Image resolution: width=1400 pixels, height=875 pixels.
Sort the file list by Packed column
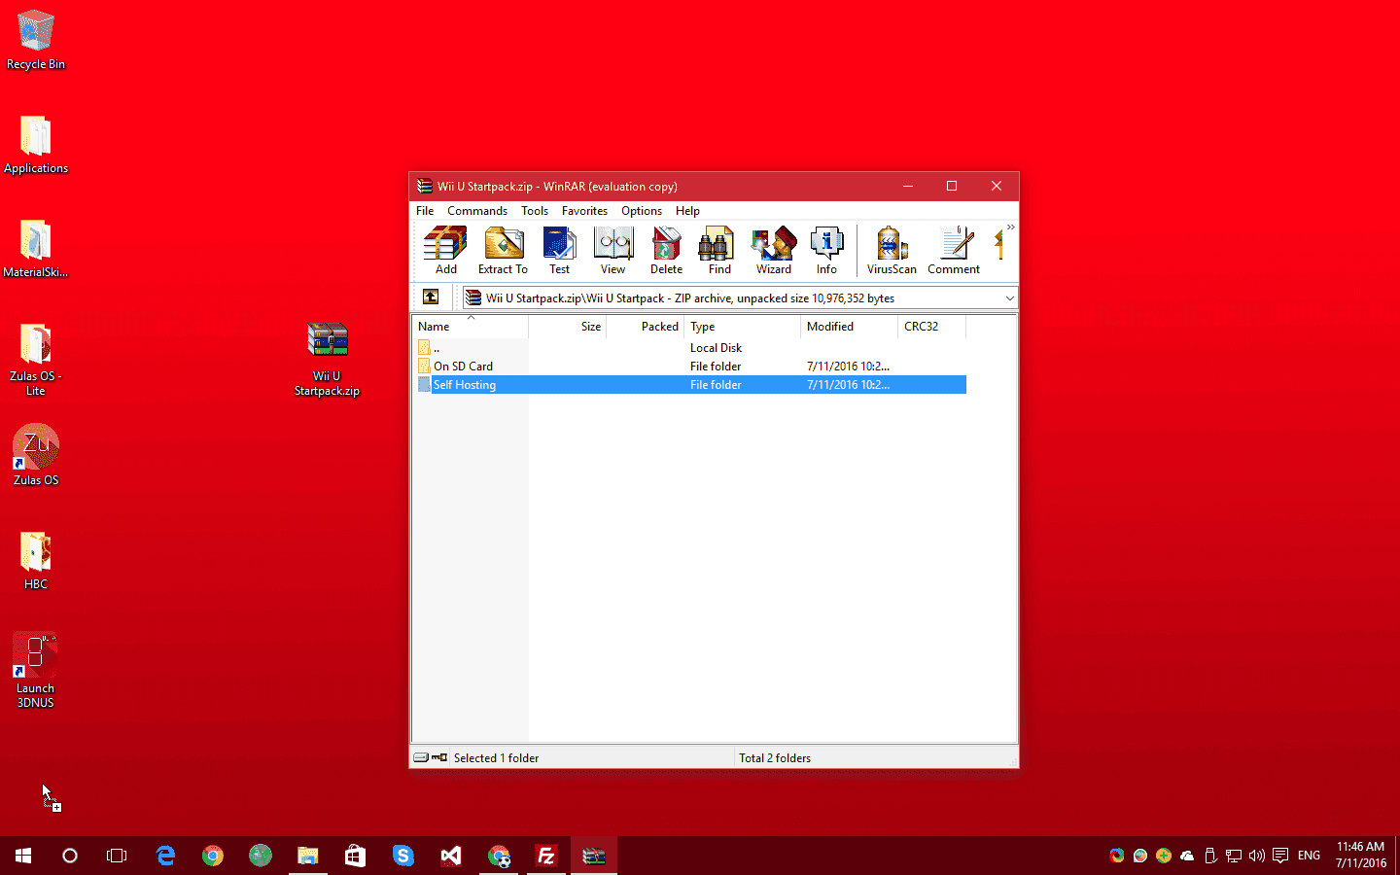pos(646,327)
